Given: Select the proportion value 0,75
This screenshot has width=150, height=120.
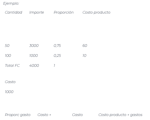Looking at the screenshot, I should click(57, 46).
